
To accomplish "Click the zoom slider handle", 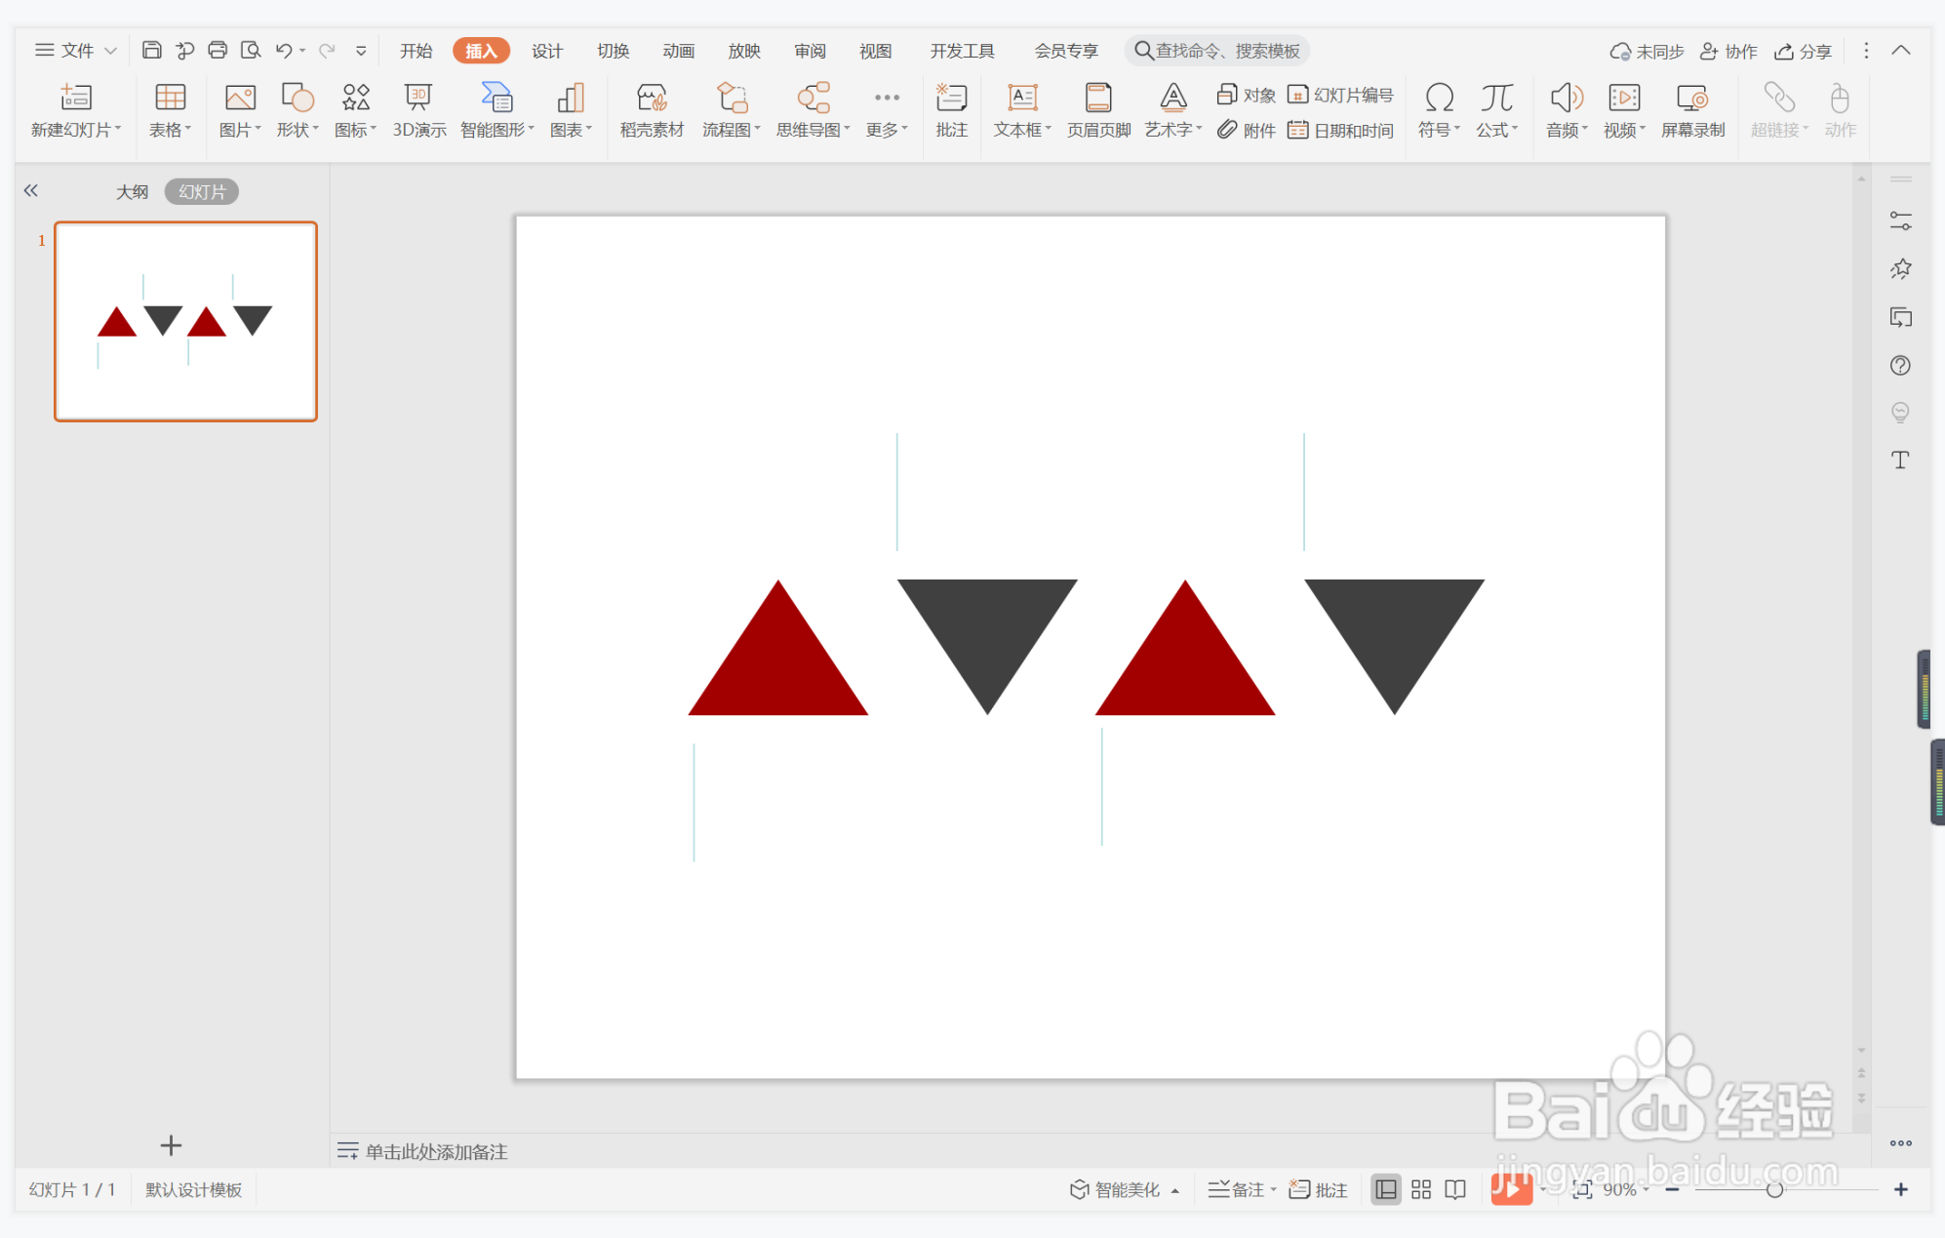I will coord(1774,1189).
